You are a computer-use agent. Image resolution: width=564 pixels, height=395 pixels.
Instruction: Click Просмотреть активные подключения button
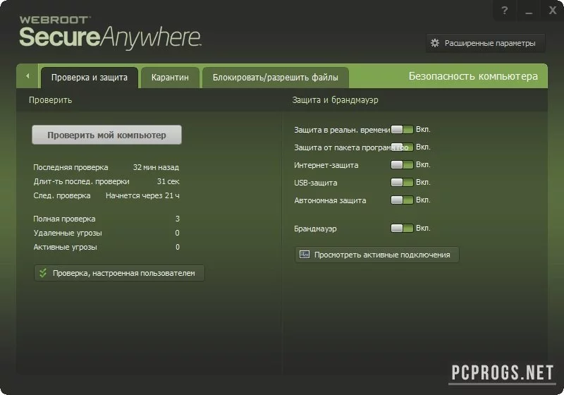376,255
